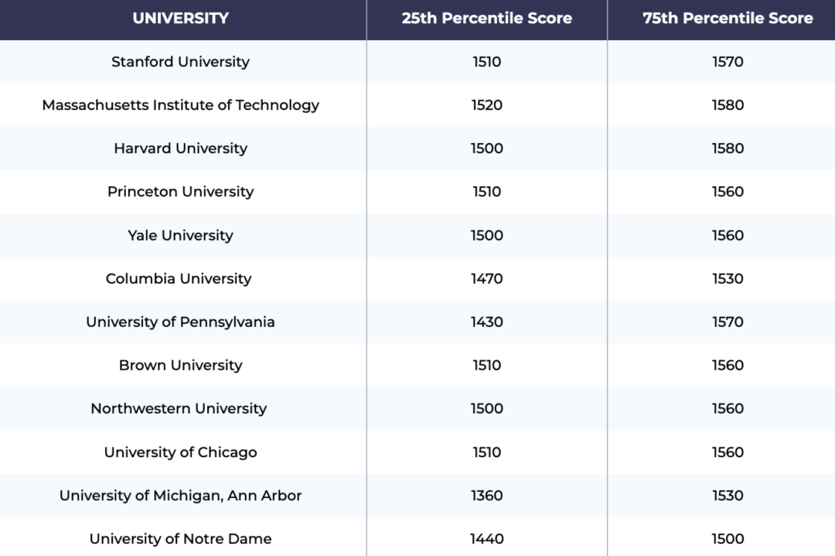This screenshot has width=835, height=556.
Task: Click the Northwestern University row name
Action: 179,408
